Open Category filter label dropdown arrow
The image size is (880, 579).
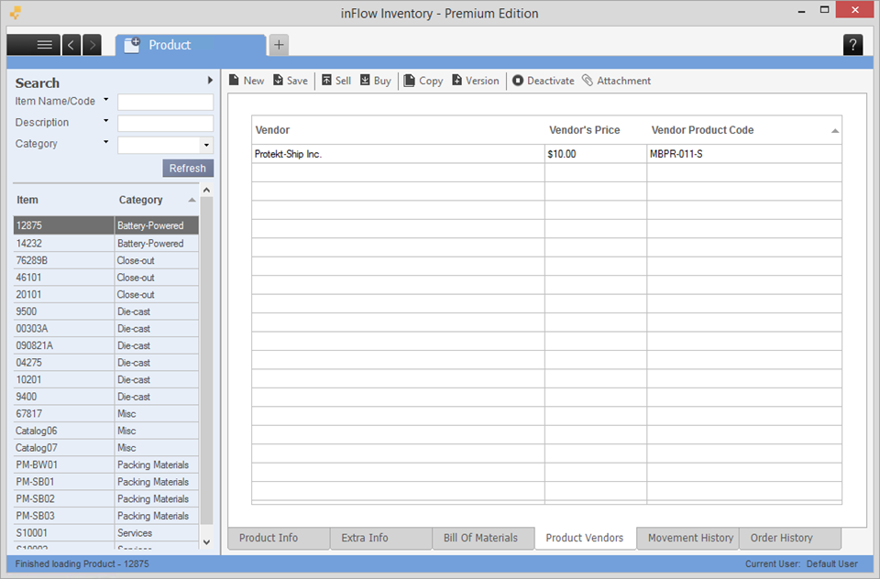106,142
